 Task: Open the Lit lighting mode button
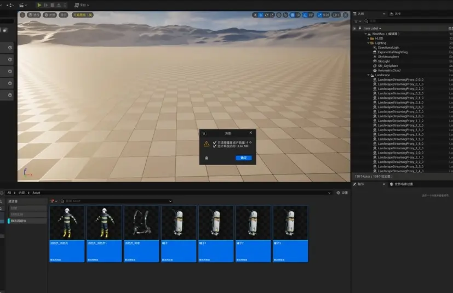click(x=50, y=15)
